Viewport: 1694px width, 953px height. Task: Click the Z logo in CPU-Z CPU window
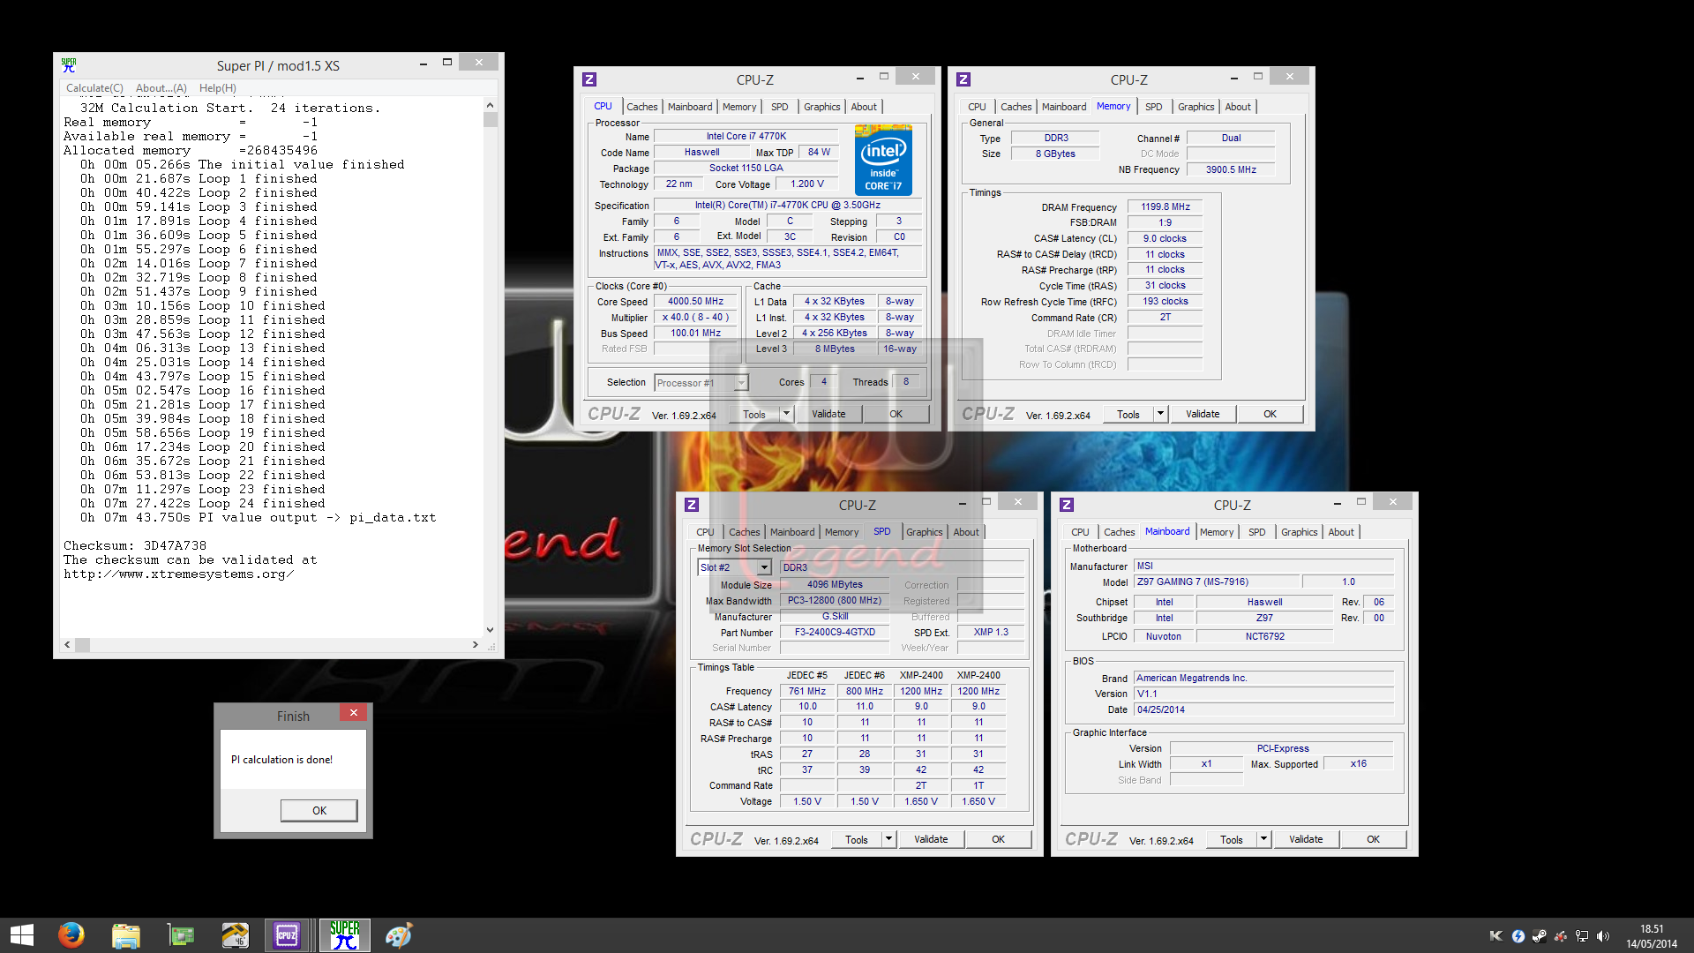tap(589, 79)
